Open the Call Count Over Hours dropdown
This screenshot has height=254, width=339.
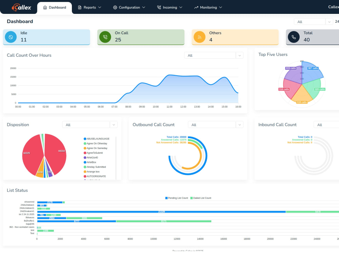(x=214, y=55)
